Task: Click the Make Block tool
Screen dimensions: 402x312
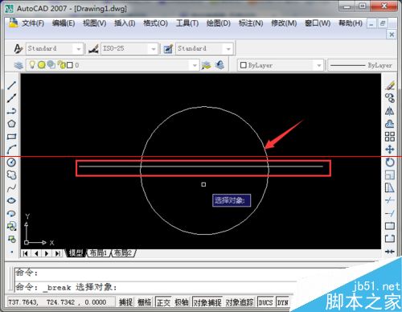Action: [x=11, y=239]
